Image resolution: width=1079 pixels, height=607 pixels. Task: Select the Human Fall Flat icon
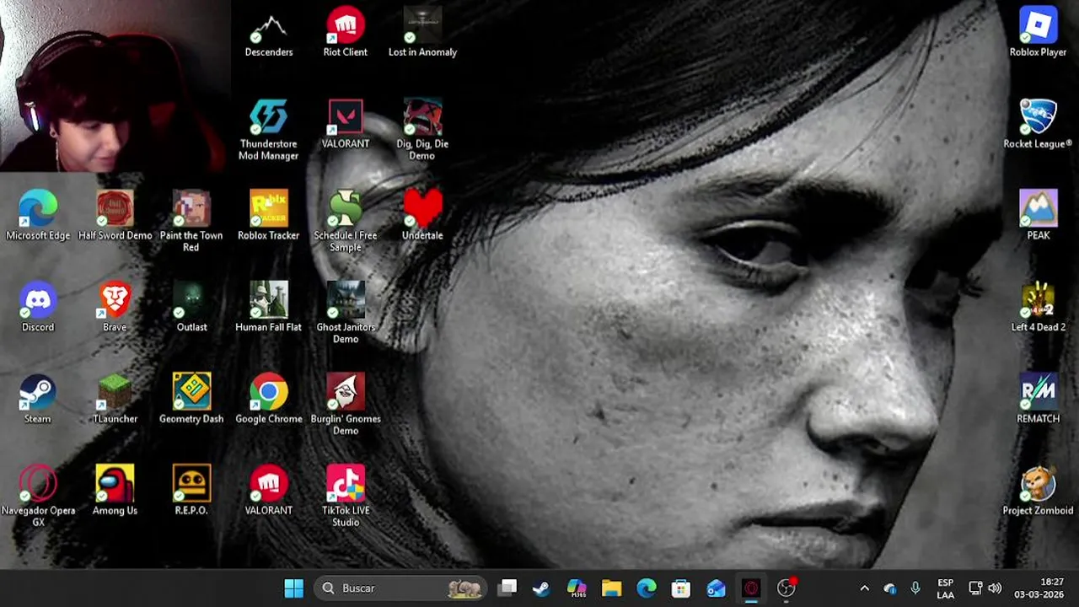tap(269, 309)
